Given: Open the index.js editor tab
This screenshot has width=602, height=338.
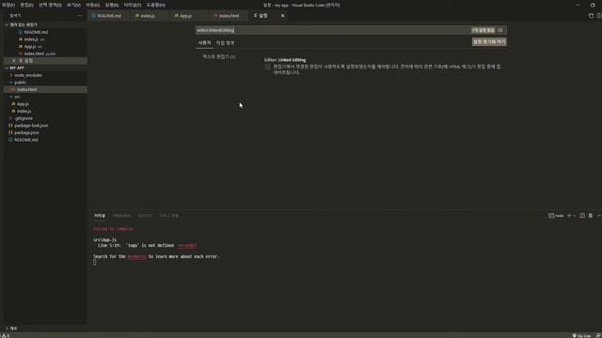Looking at the screenshot, I should pyautogui.click(x=148, y=16).
